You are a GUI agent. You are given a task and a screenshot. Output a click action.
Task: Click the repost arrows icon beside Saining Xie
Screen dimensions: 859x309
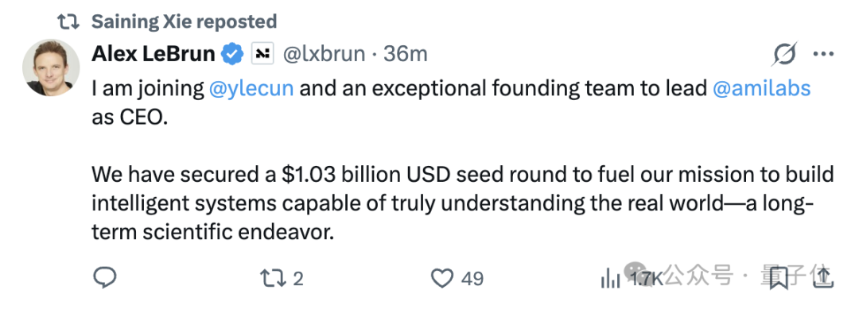(68, 21)
